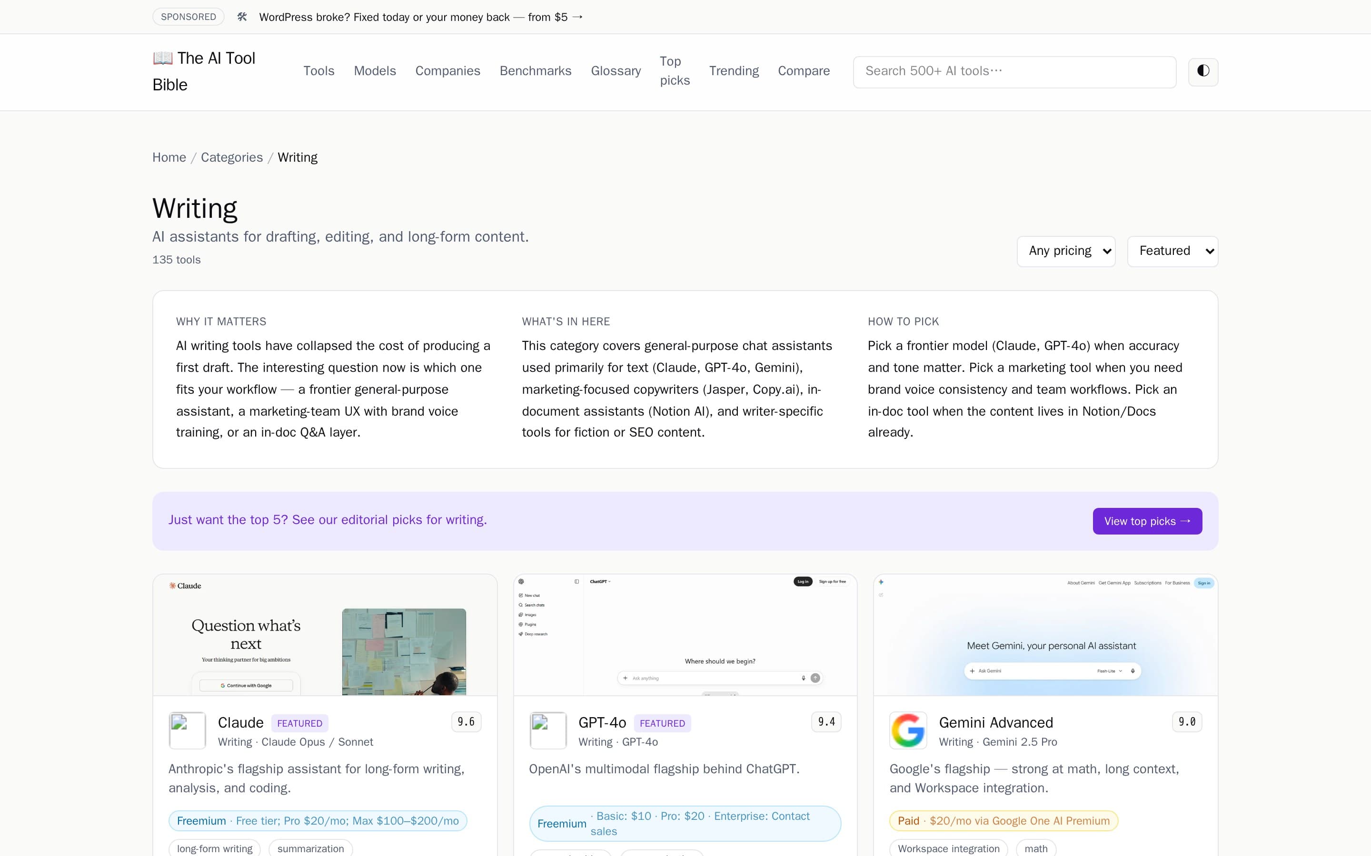Click the WHAT'S IN HERE heading
Viewport: 1371px width, 856px height.
coord(566,321)
